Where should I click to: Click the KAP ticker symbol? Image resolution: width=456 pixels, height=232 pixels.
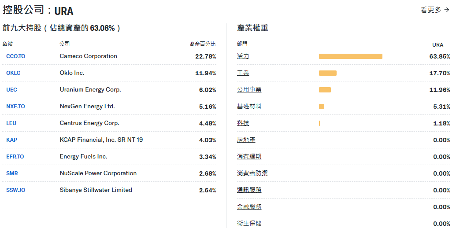(x=11, y=140)
